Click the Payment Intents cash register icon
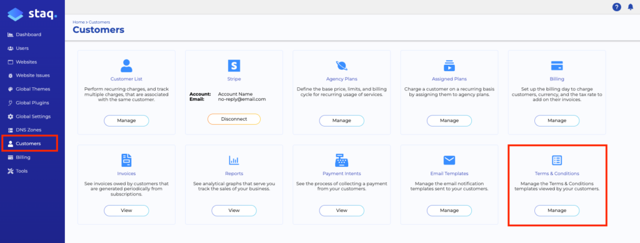This screenshot has width=640, height=243. point(341,160)
